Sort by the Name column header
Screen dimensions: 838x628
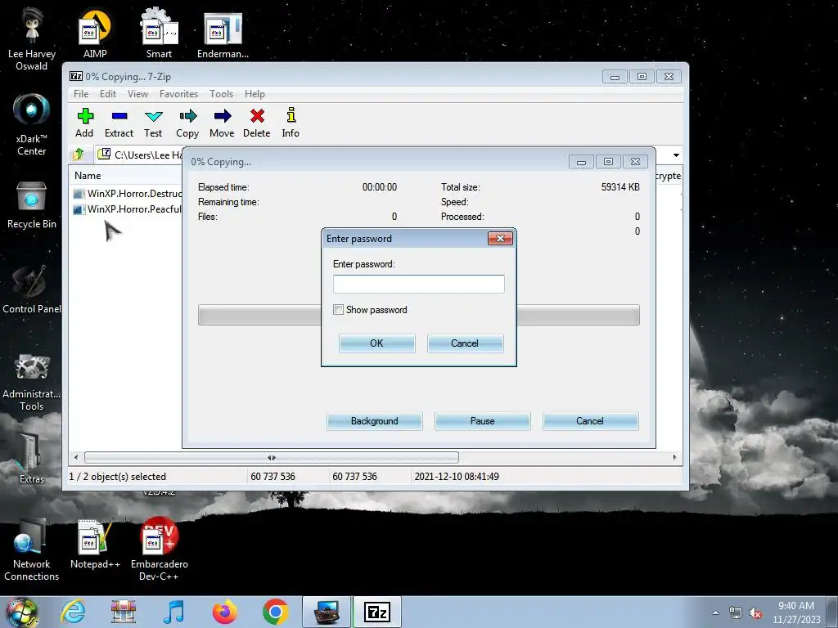(88, 176)
